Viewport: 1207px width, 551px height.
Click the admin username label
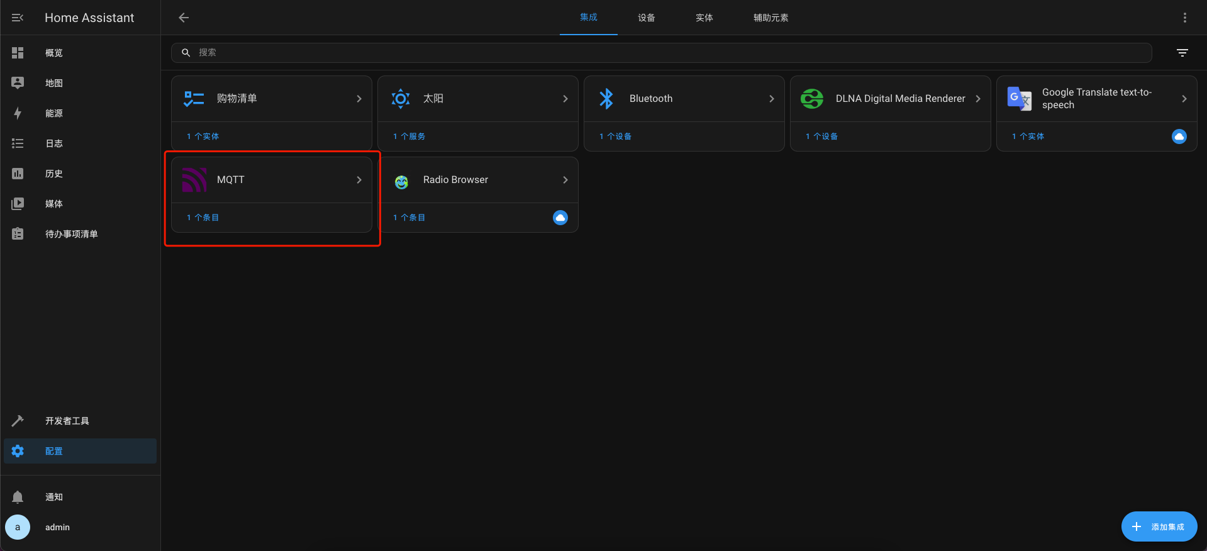[x=57, y=527]
